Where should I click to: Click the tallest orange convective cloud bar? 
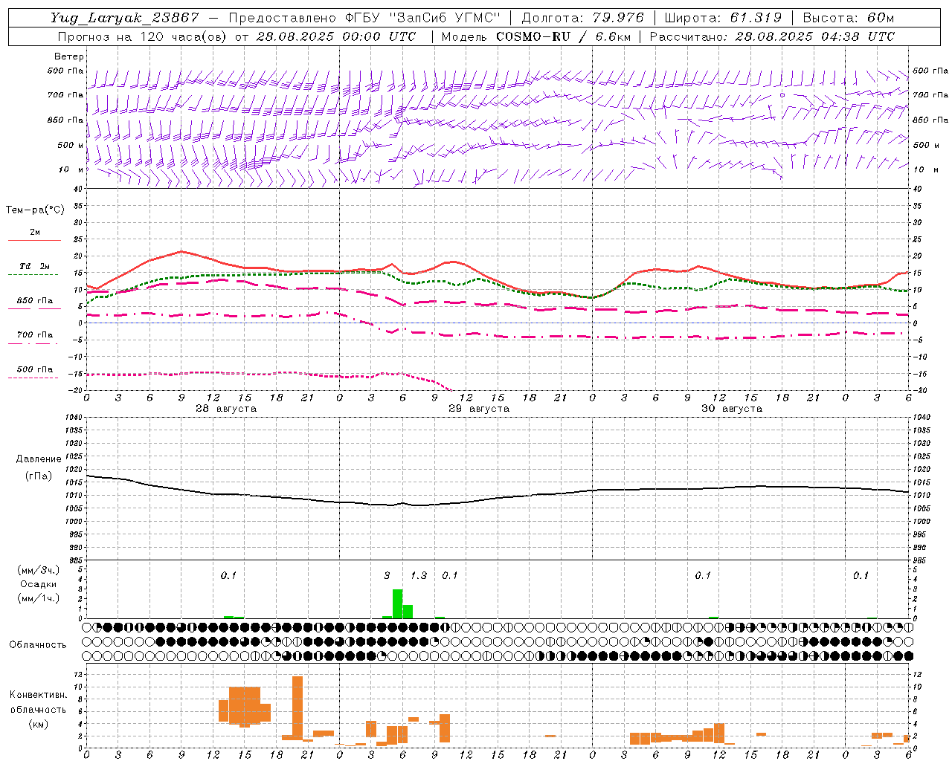click(x=297, y=707)
